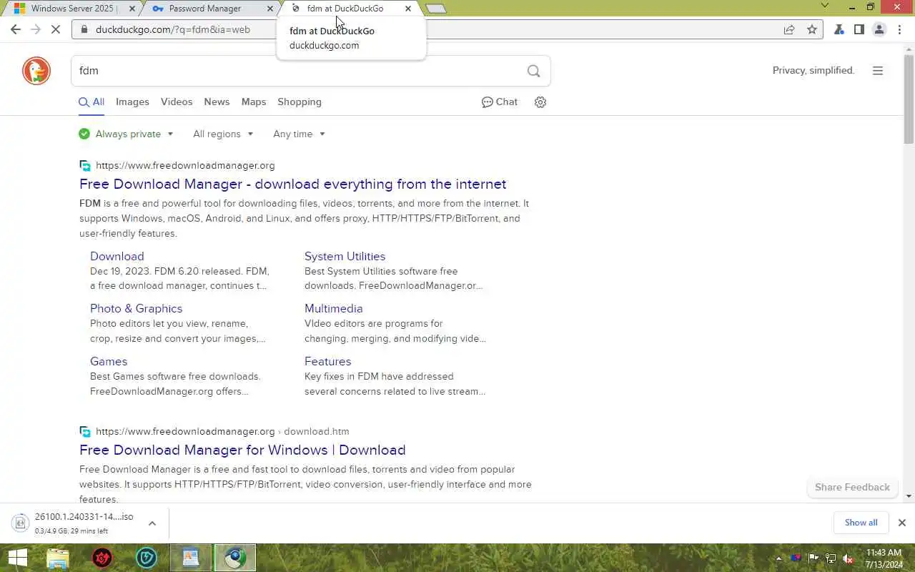Open Chrome Labs flask icon

839,29
